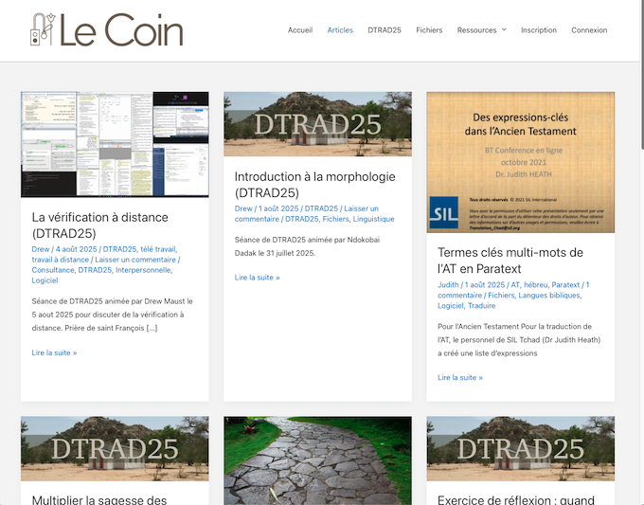Screen dimensions: 644x505
Task: Open 'Introduction à la morphologie (DTRAD25)' title
Action: pos(315,185)
